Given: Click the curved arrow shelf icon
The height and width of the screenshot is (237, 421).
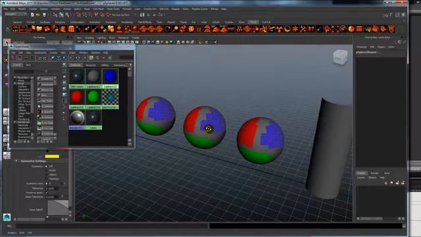Looking at the screenshot, I should pyautogui.click(x=167, y=29).
